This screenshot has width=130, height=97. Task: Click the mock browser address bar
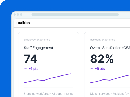coord(75,15)
